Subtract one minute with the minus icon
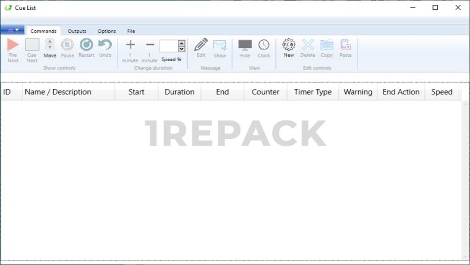Image resolution: width=470 pixels, height=265 pixels. point(150,45)
